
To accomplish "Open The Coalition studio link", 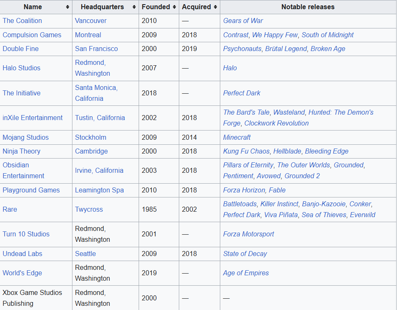I will [x=22, y=21].
